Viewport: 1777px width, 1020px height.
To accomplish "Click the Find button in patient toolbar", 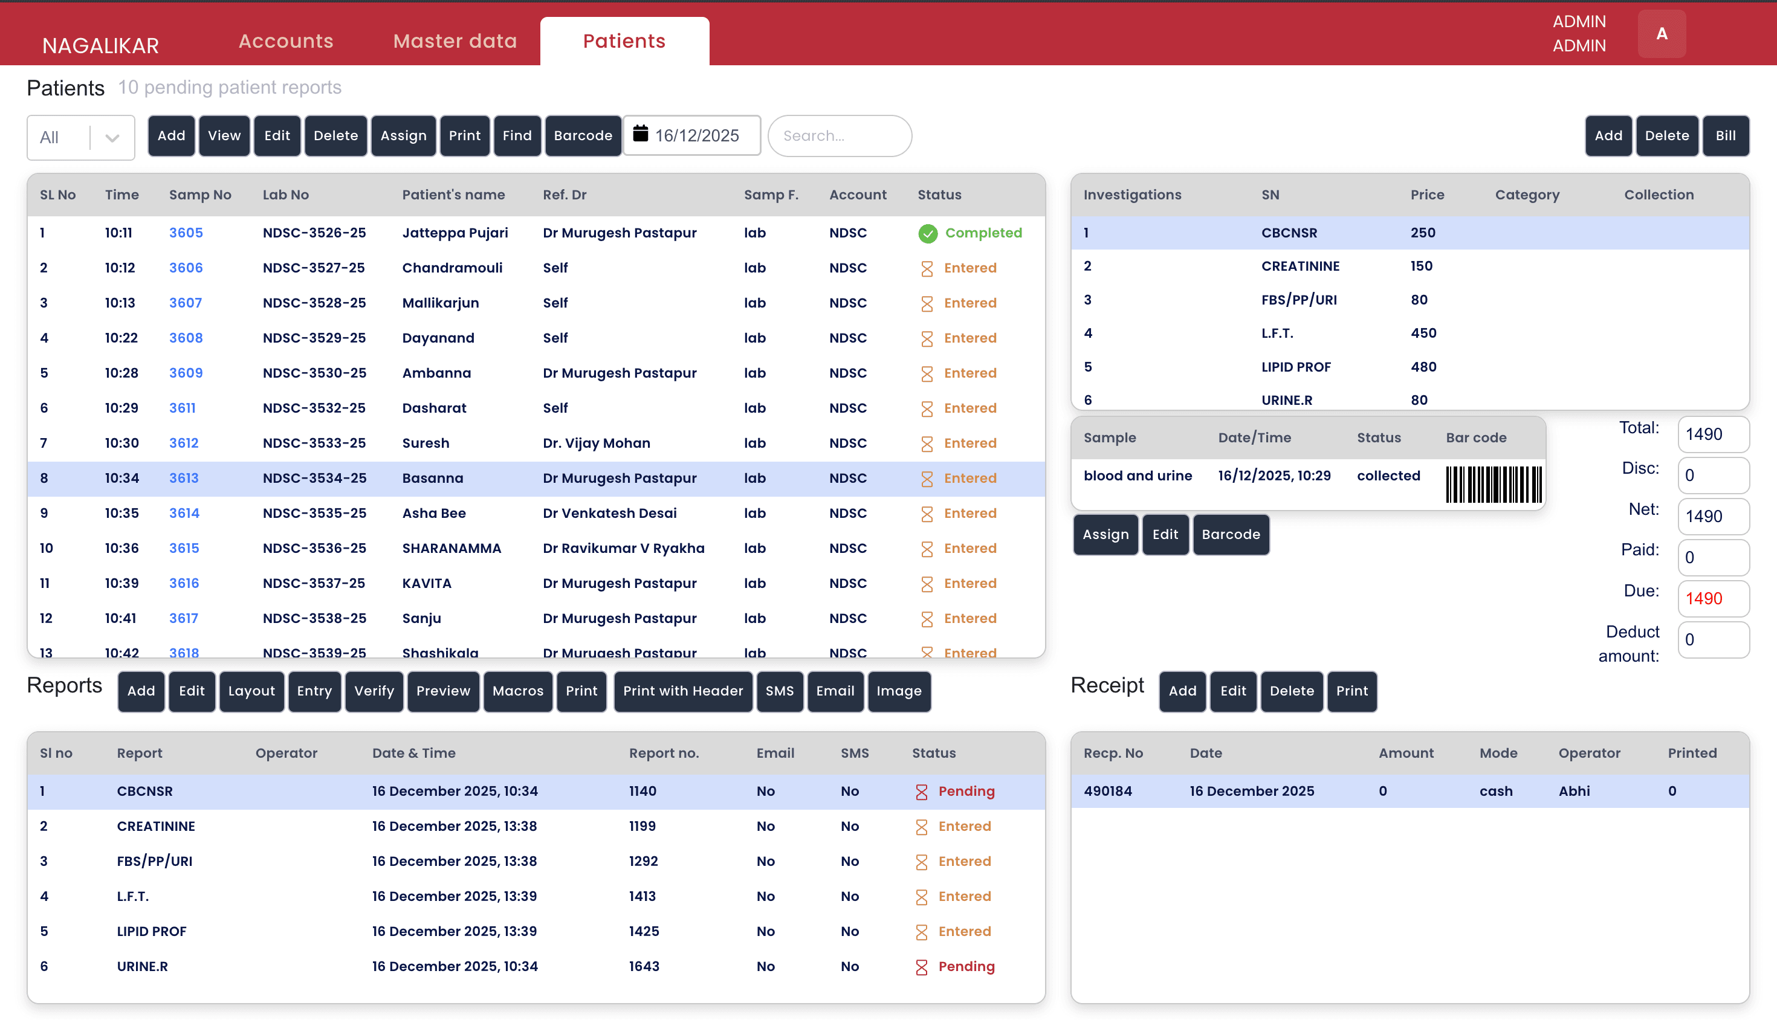I will 516,135.
